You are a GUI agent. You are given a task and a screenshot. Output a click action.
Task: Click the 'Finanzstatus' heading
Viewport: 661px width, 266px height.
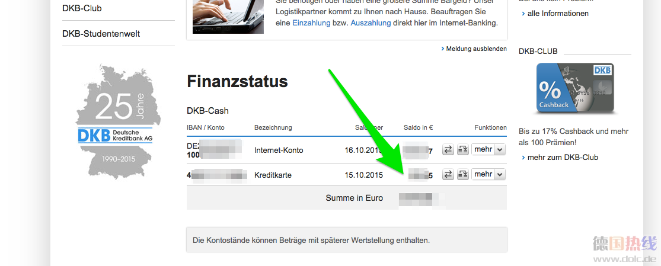[x=237, y=81]
